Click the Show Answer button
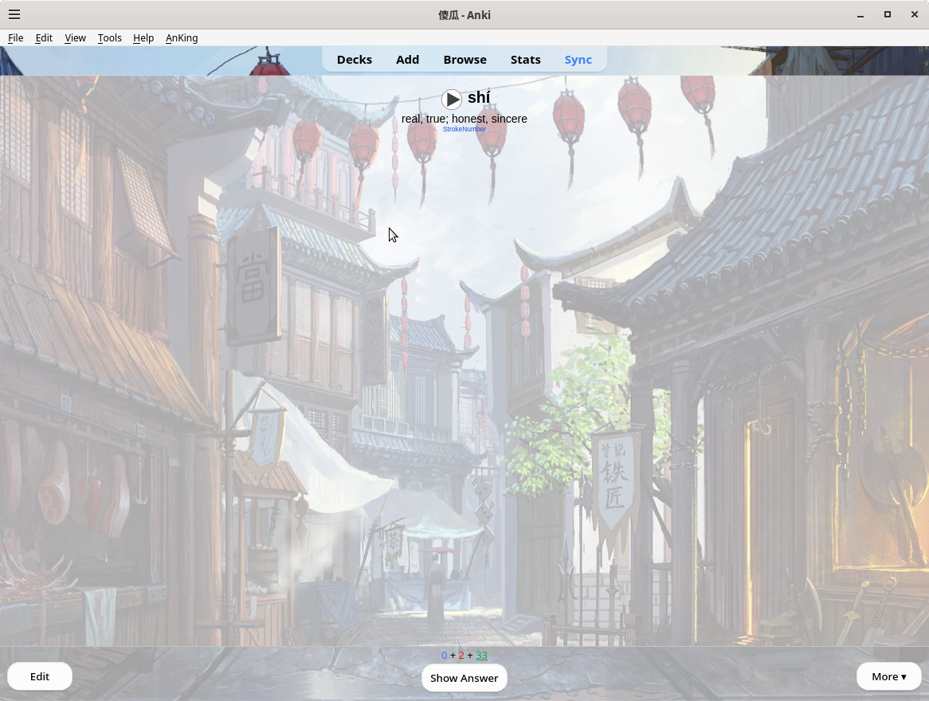The height and width of the screenshot is (701, 929). tap(464, 678)
